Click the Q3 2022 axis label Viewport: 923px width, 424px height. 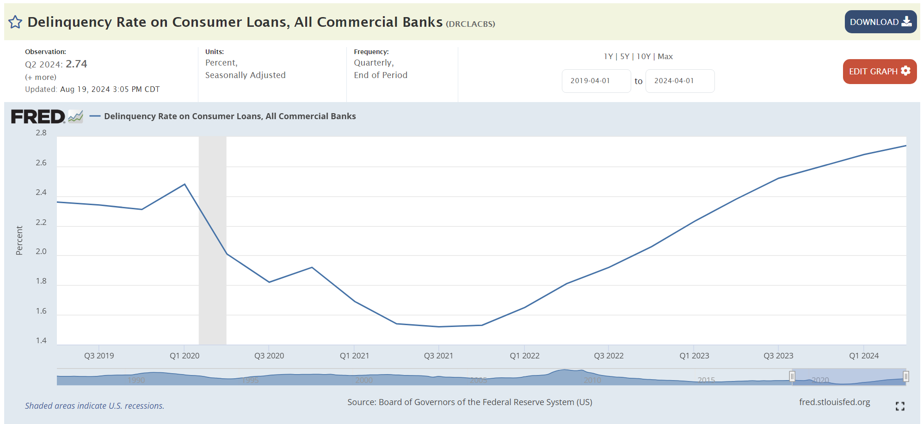pos(609,356)
